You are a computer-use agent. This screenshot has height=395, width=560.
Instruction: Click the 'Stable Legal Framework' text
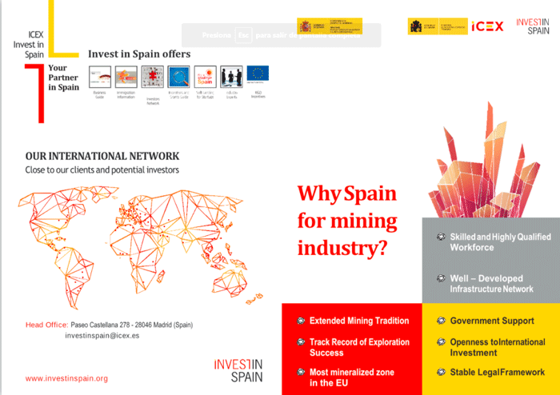coord(498,372)
